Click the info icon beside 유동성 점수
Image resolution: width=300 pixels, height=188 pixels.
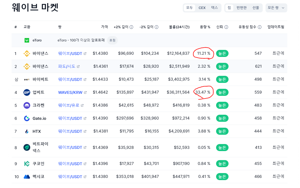[x=259, y=27]
